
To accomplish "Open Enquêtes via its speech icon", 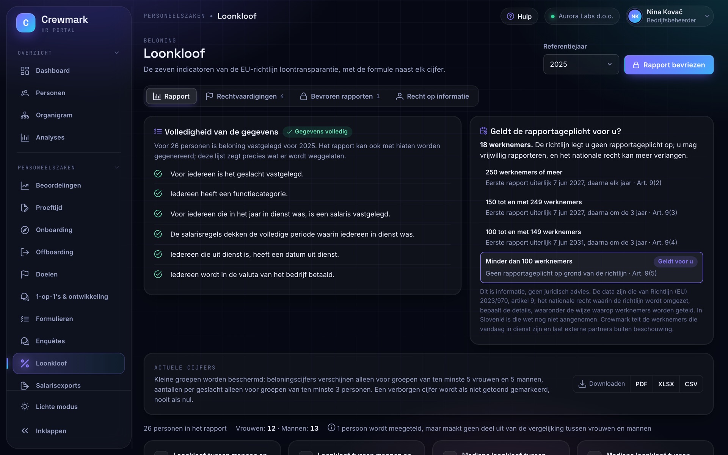I will tap(25, 341).
